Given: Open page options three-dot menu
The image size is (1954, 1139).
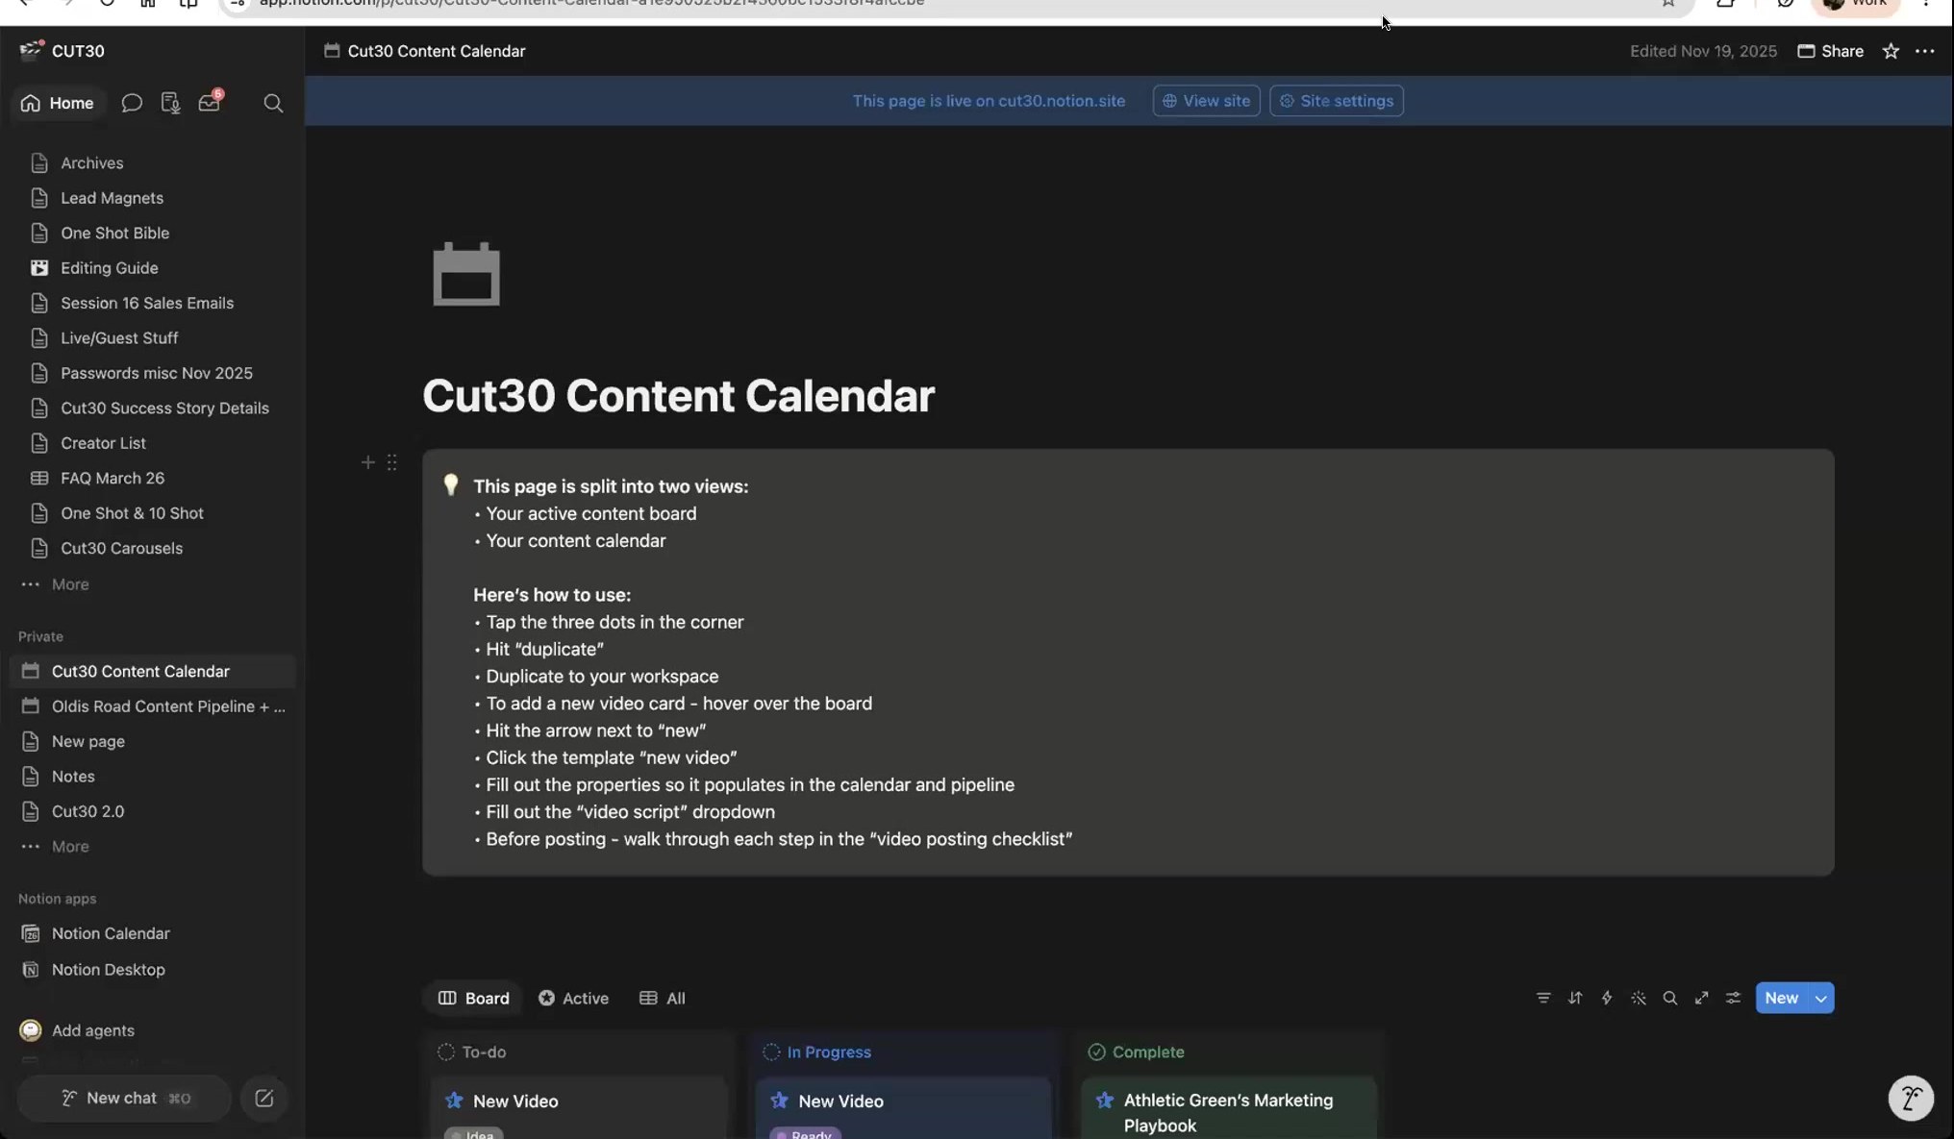Looking at the screenshot, I should (1924, 51).
